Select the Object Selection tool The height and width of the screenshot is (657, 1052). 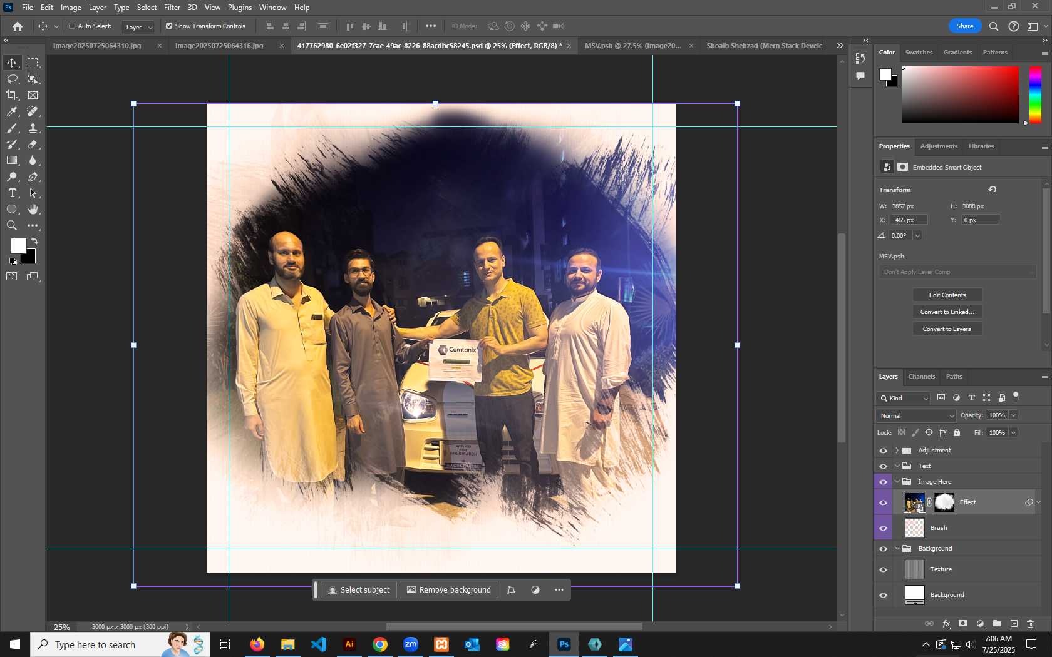coord(33,79)
